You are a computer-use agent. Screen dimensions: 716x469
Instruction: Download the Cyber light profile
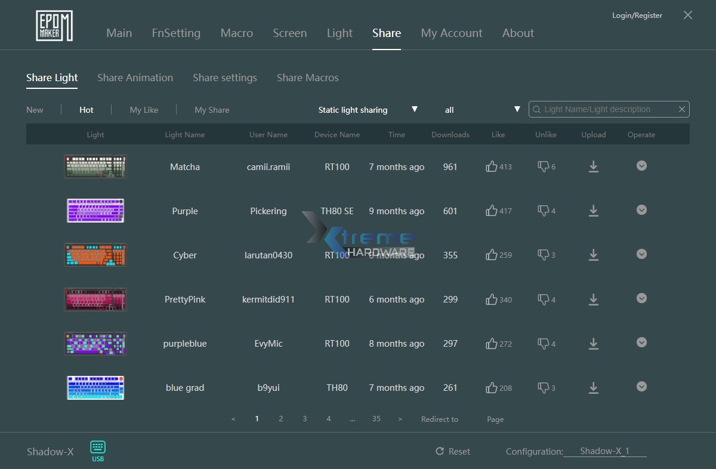593,255
